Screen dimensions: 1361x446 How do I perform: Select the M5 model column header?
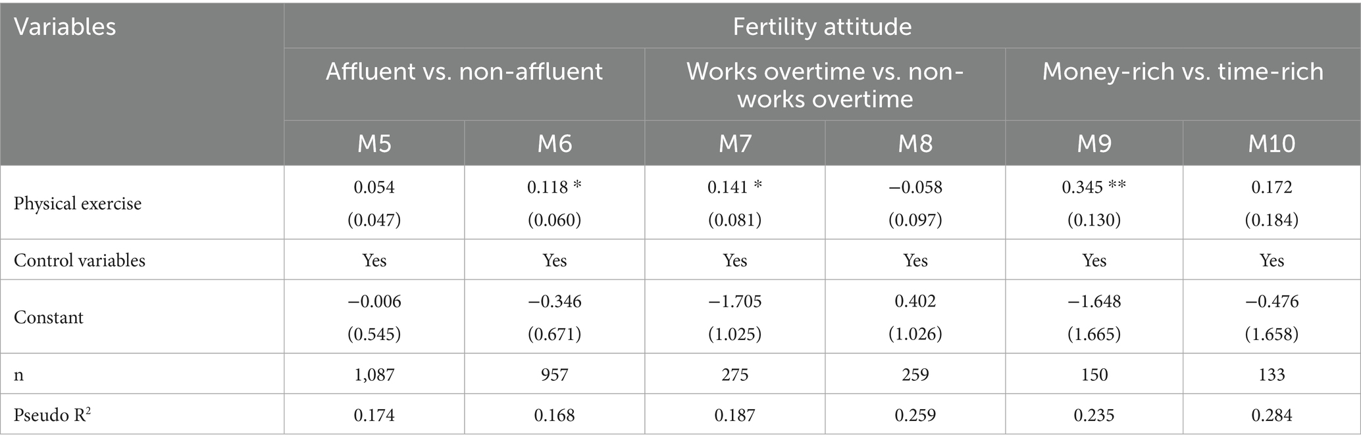[374, 143]
